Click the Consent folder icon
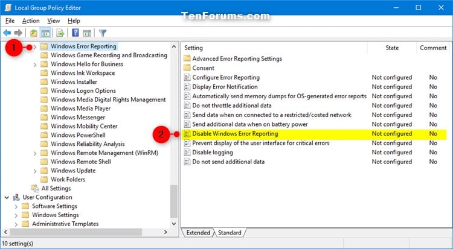 click(187, 68)
